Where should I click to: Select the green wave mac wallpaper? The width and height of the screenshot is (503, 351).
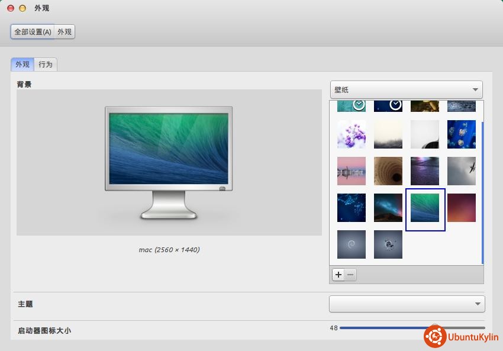click(425, 208)
